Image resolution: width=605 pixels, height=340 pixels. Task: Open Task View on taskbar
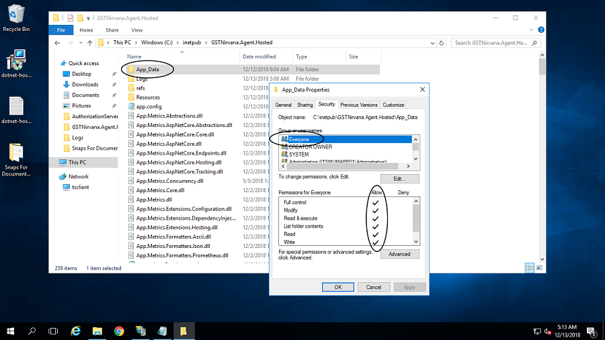click(x=53, y=331)
